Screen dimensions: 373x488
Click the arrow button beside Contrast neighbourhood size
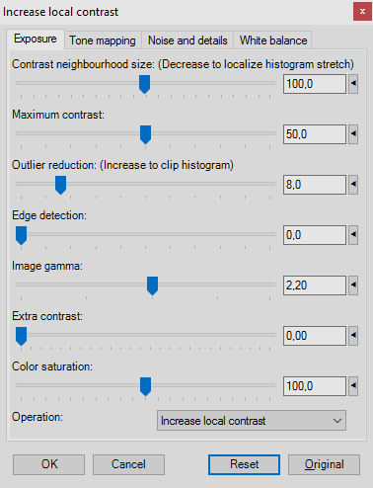pyautogui.click(x=353, y=84)
